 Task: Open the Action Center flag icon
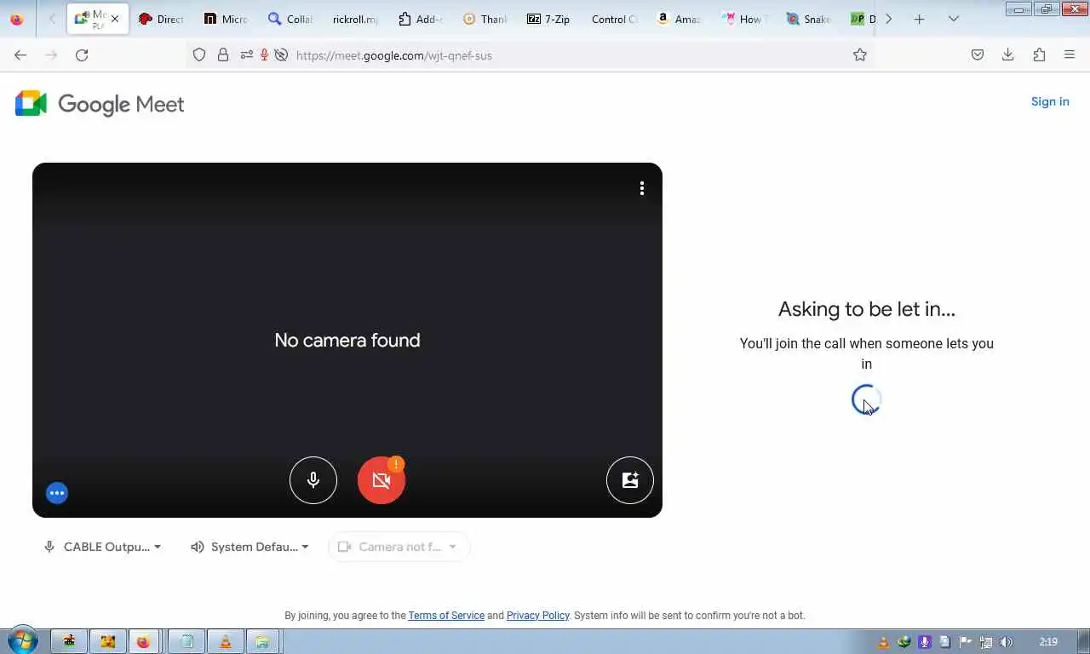966,642
